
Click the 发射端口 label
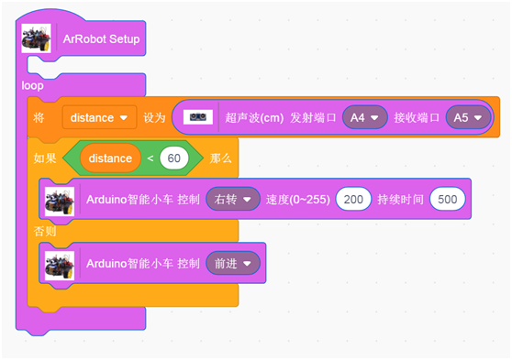coord(313,118)
